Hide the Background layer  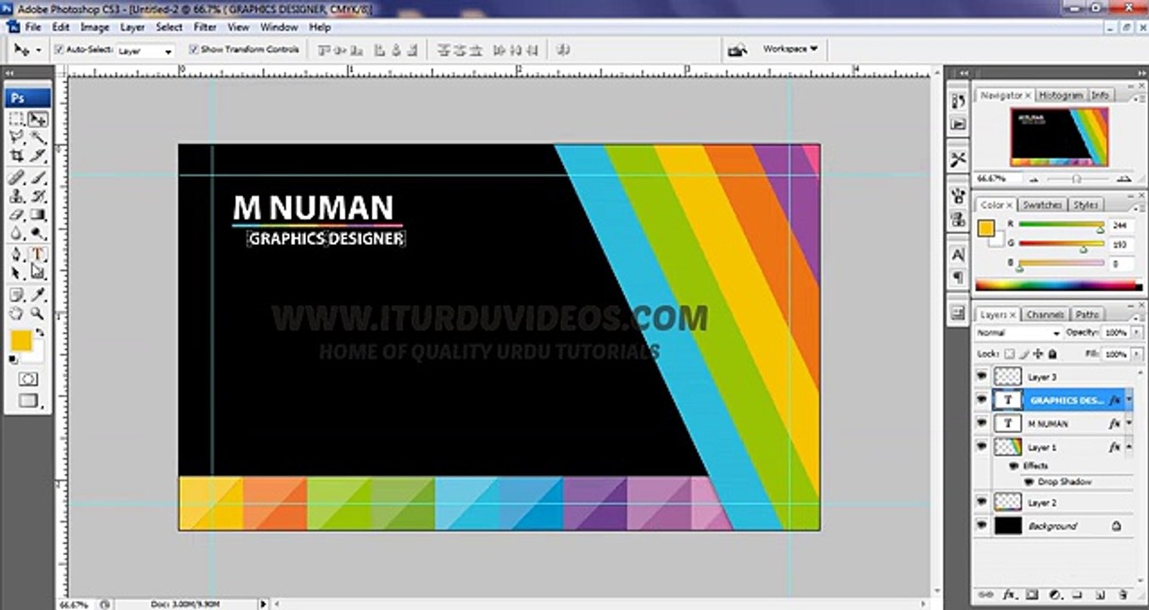click(x=983, y=526)
